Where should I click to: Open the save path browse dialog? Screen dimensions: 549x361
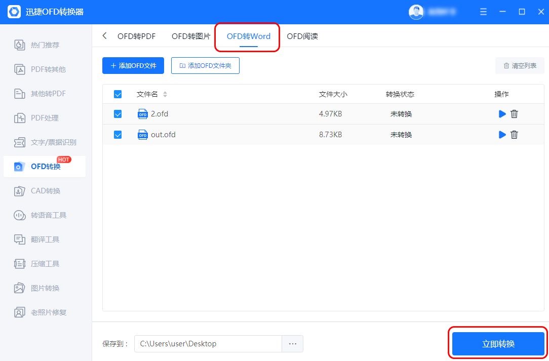coord(292,343)
